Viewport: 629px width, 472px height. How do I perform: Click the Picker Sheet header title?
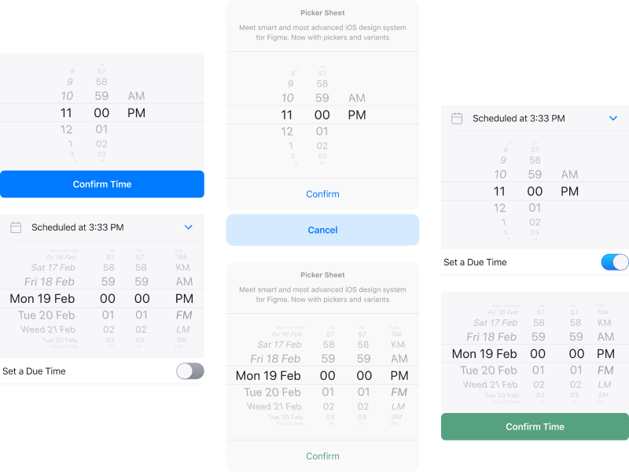322,12
